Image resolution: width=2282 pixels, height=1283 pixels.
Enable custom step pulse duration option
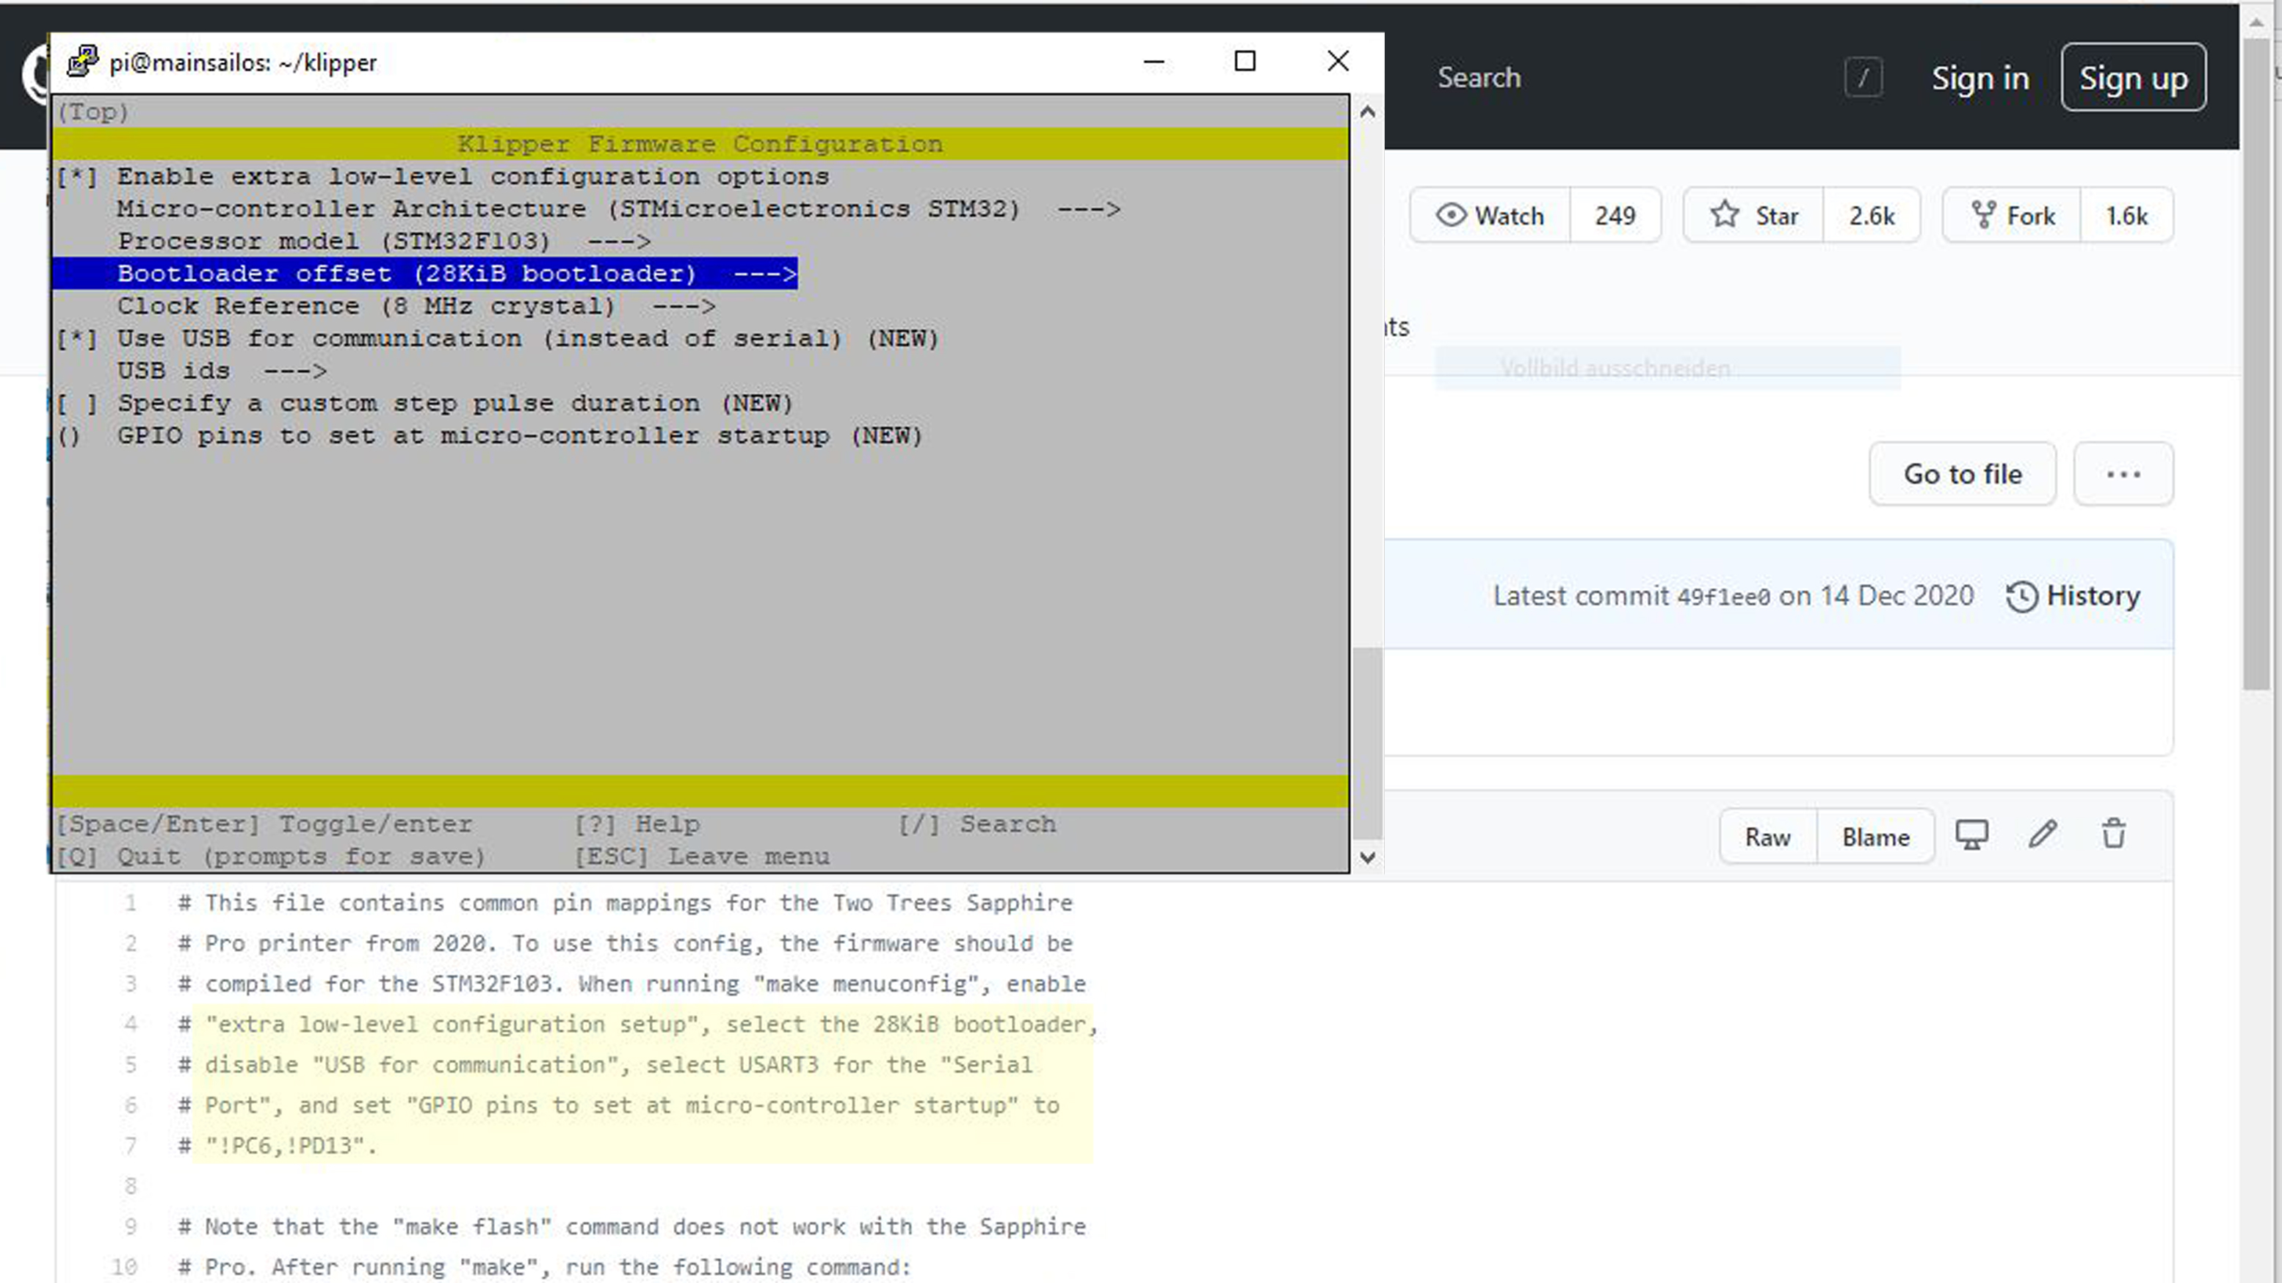pyautogui.click(x=77, y=404)
